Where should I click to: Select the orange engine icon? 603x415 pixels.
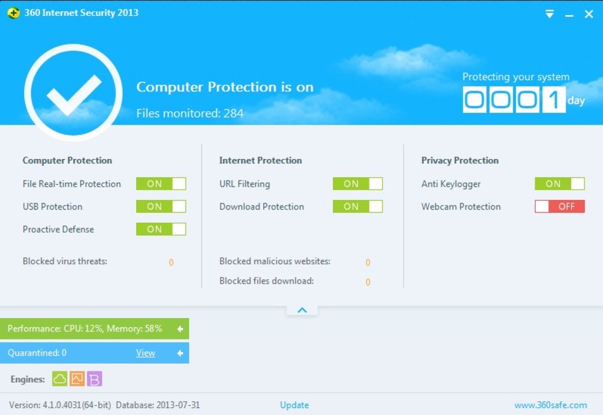[x=77, y=379]
